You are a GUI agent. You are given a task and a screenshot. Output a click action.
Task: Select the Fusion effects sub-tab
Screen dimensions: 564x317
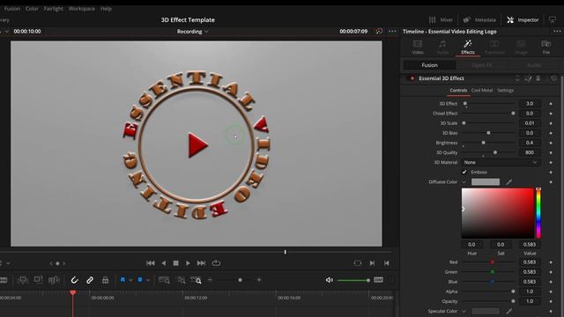pyautogui.click(x=429, y=65)
